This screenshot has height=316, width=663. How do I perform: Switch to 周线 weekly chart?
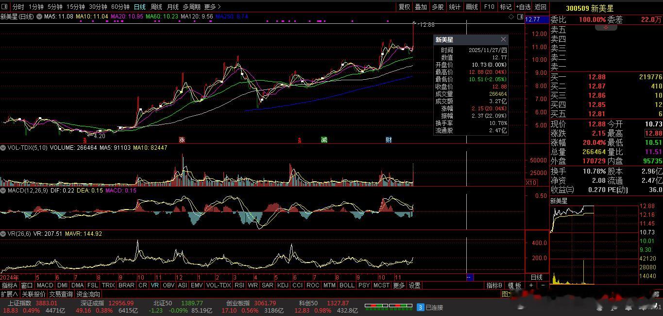pyautogui.click(x=156, y=7)
